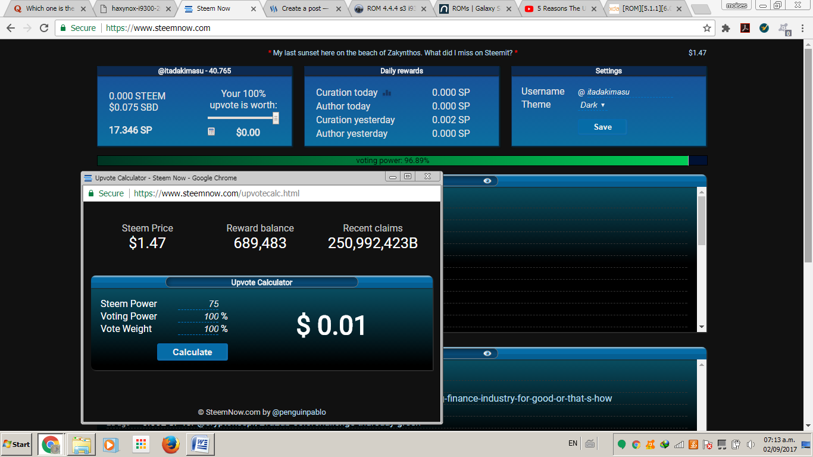
Task: Open the 'My last sunset' Zakynthos link
Action: pyautogui.click(x=393, y=53)
